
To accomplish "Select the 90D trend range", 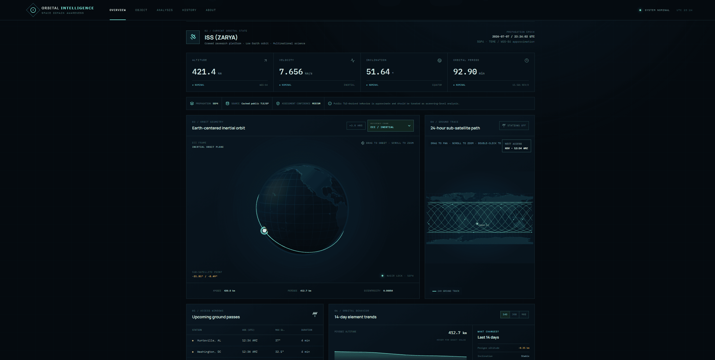I will [x=524, y=314].
